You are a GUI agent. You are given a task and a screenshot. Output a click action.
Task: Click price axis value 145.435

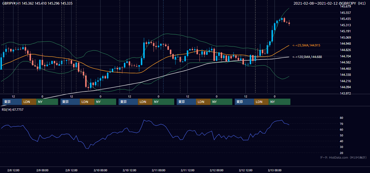345,19
